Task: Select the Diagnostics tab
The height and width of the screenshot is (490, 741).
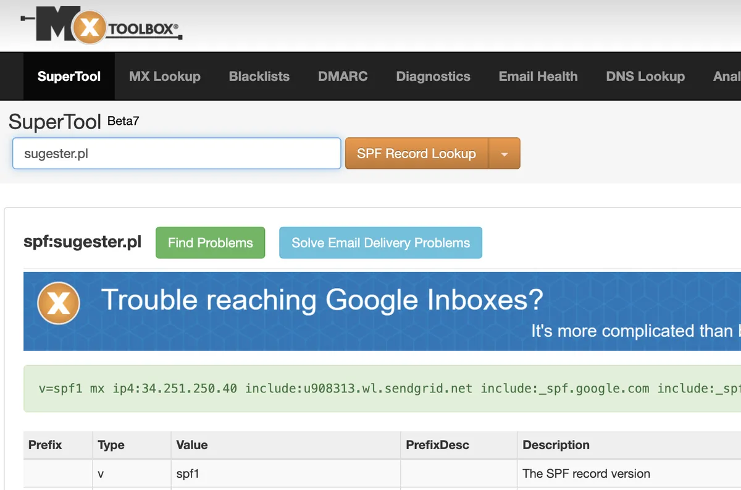Action: pyautogui.click(x=433, y=77)
